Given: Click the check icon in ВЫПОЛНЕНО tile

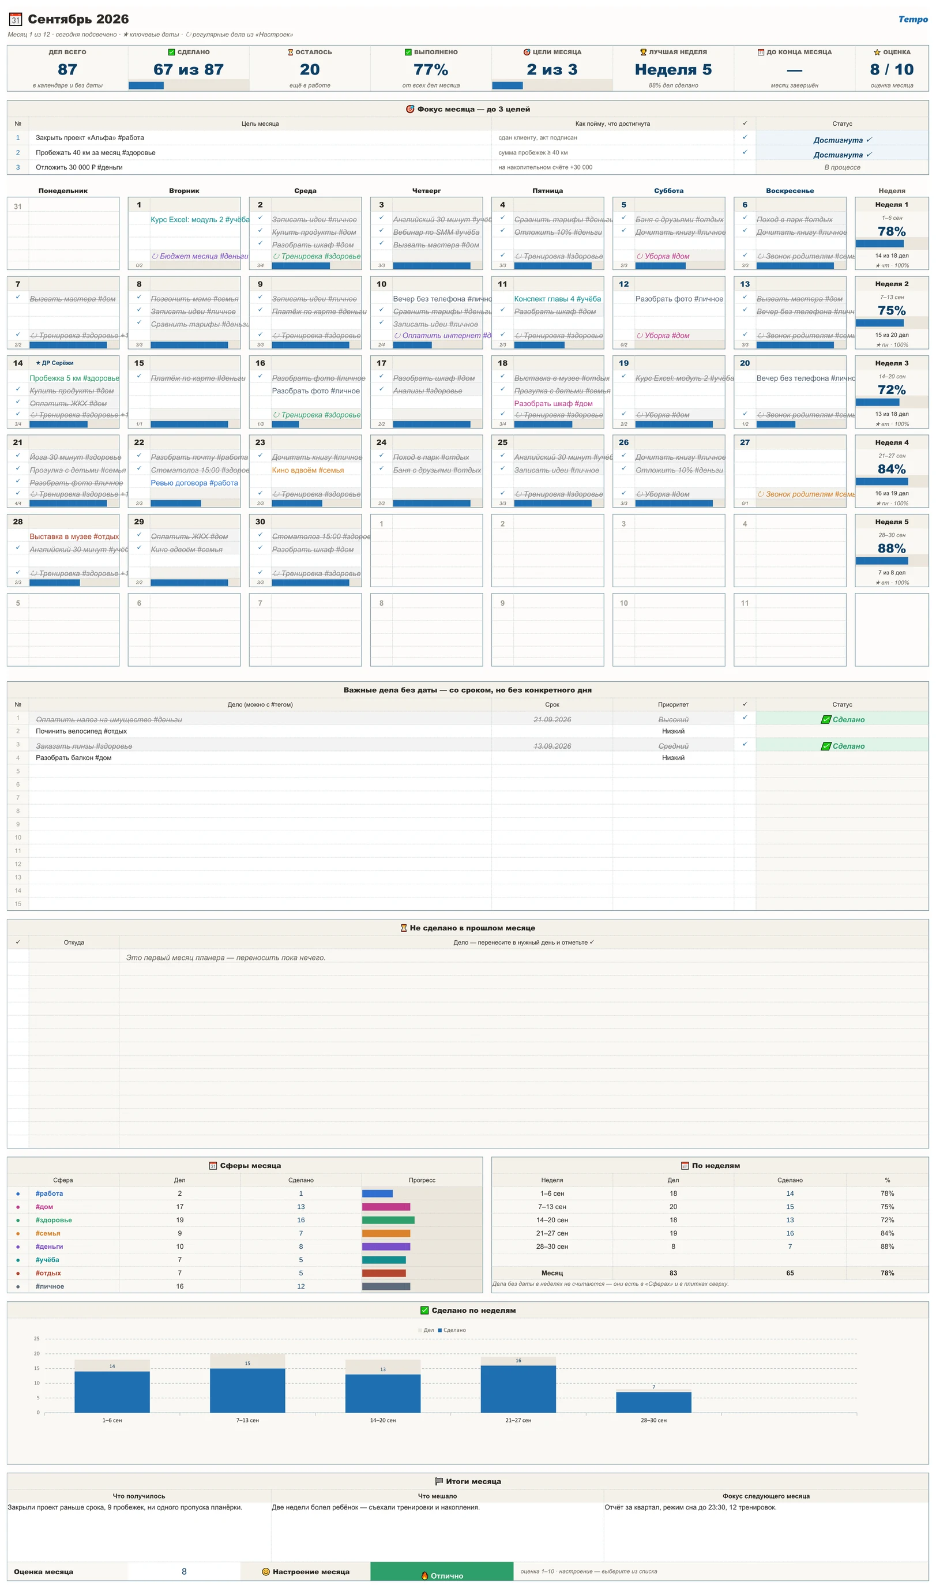Looking at the screenshot, I should (408, 52).
